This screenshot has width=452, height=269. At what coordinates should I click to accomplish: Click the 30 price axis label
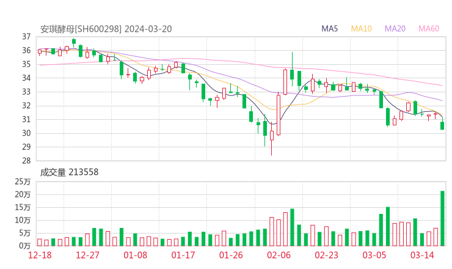[26, 133]
